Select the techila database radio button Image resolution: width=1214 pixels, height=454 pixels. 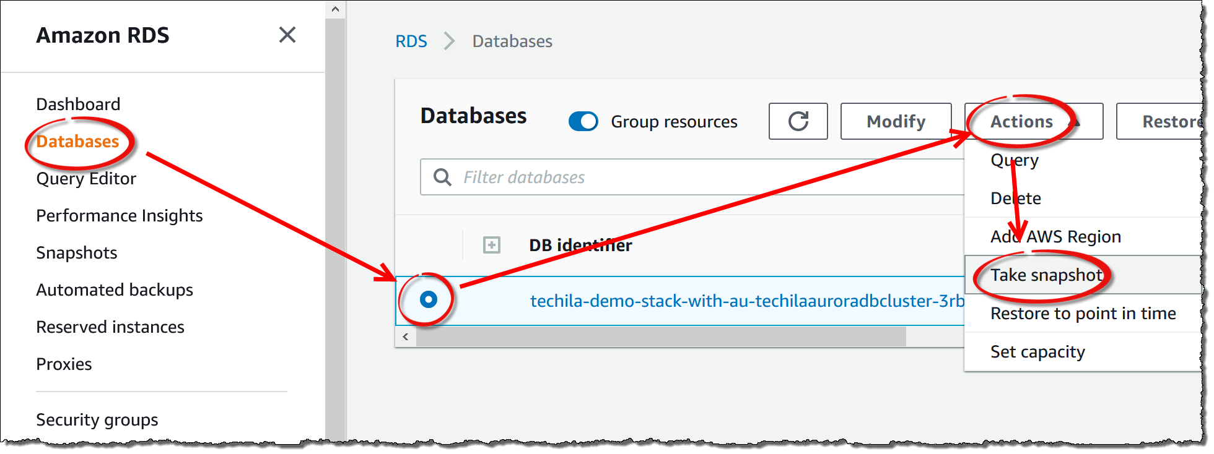[428, 300]
